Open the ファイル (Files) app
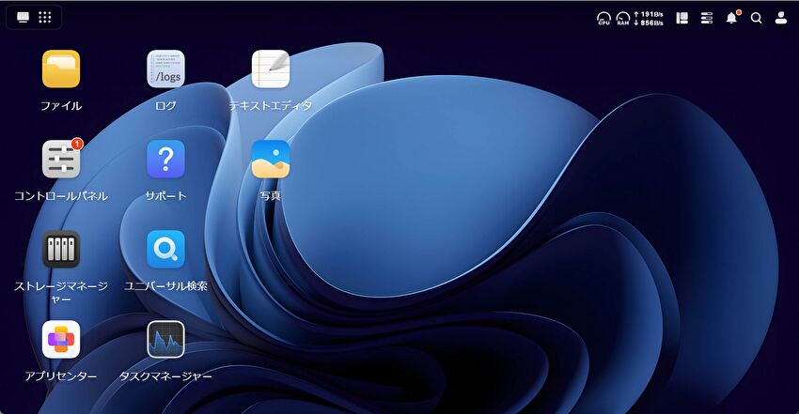The image size is (799, 414). click(x=61, y=69)
